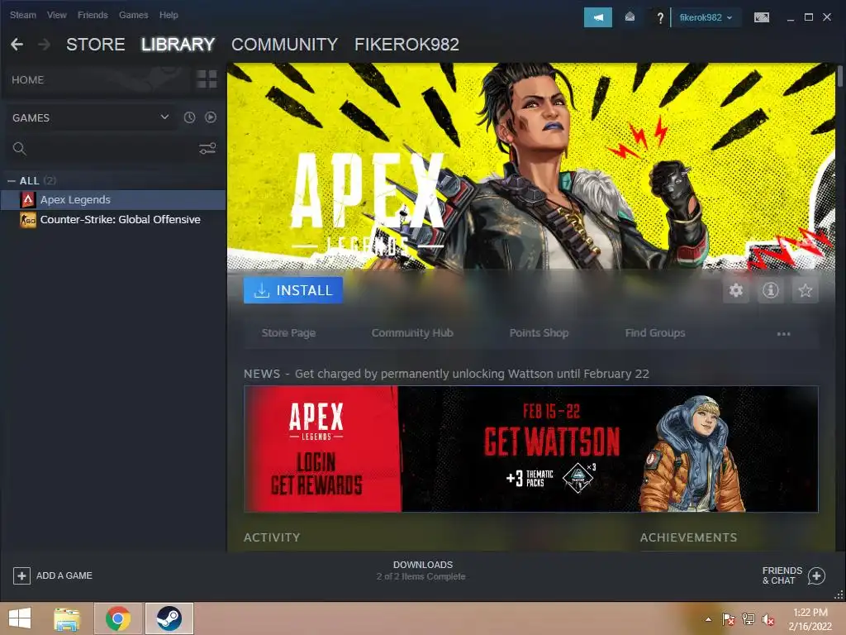
Task: Click in the library search field
Action: (x=112, y=149)
